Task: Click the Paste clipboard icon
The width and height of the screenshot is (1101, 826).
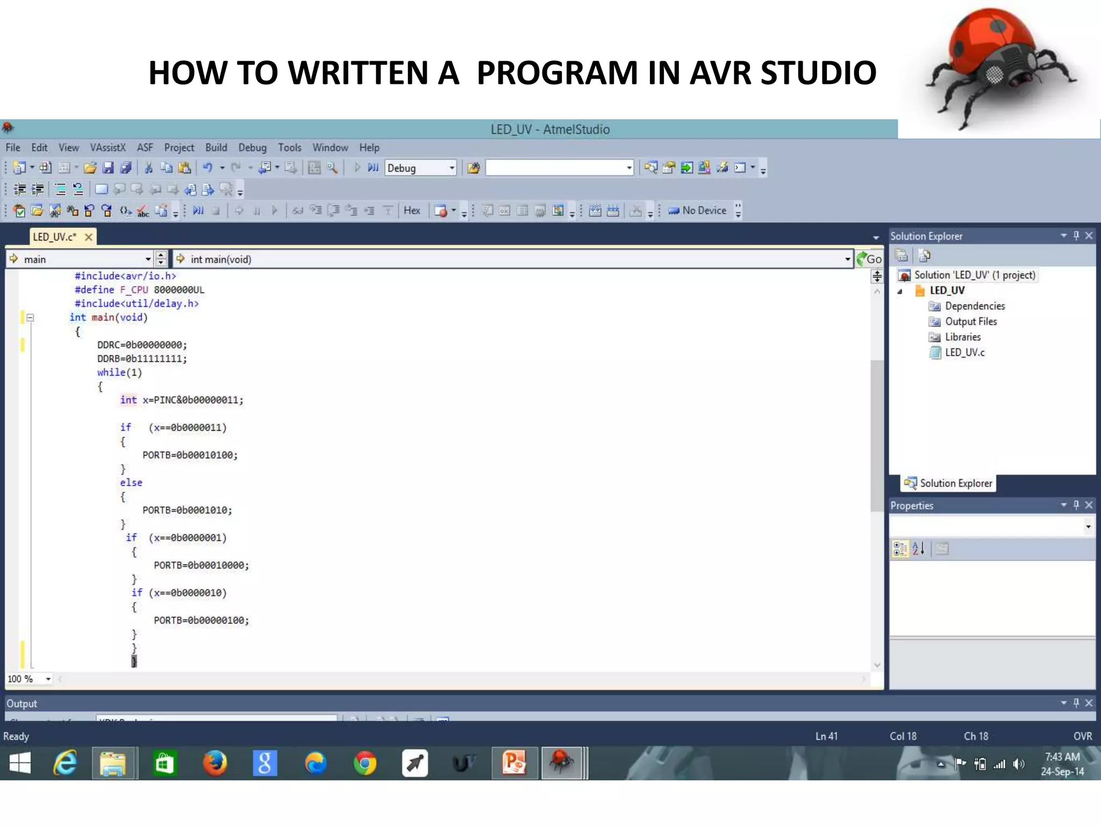Action: [x=184, y=168]
